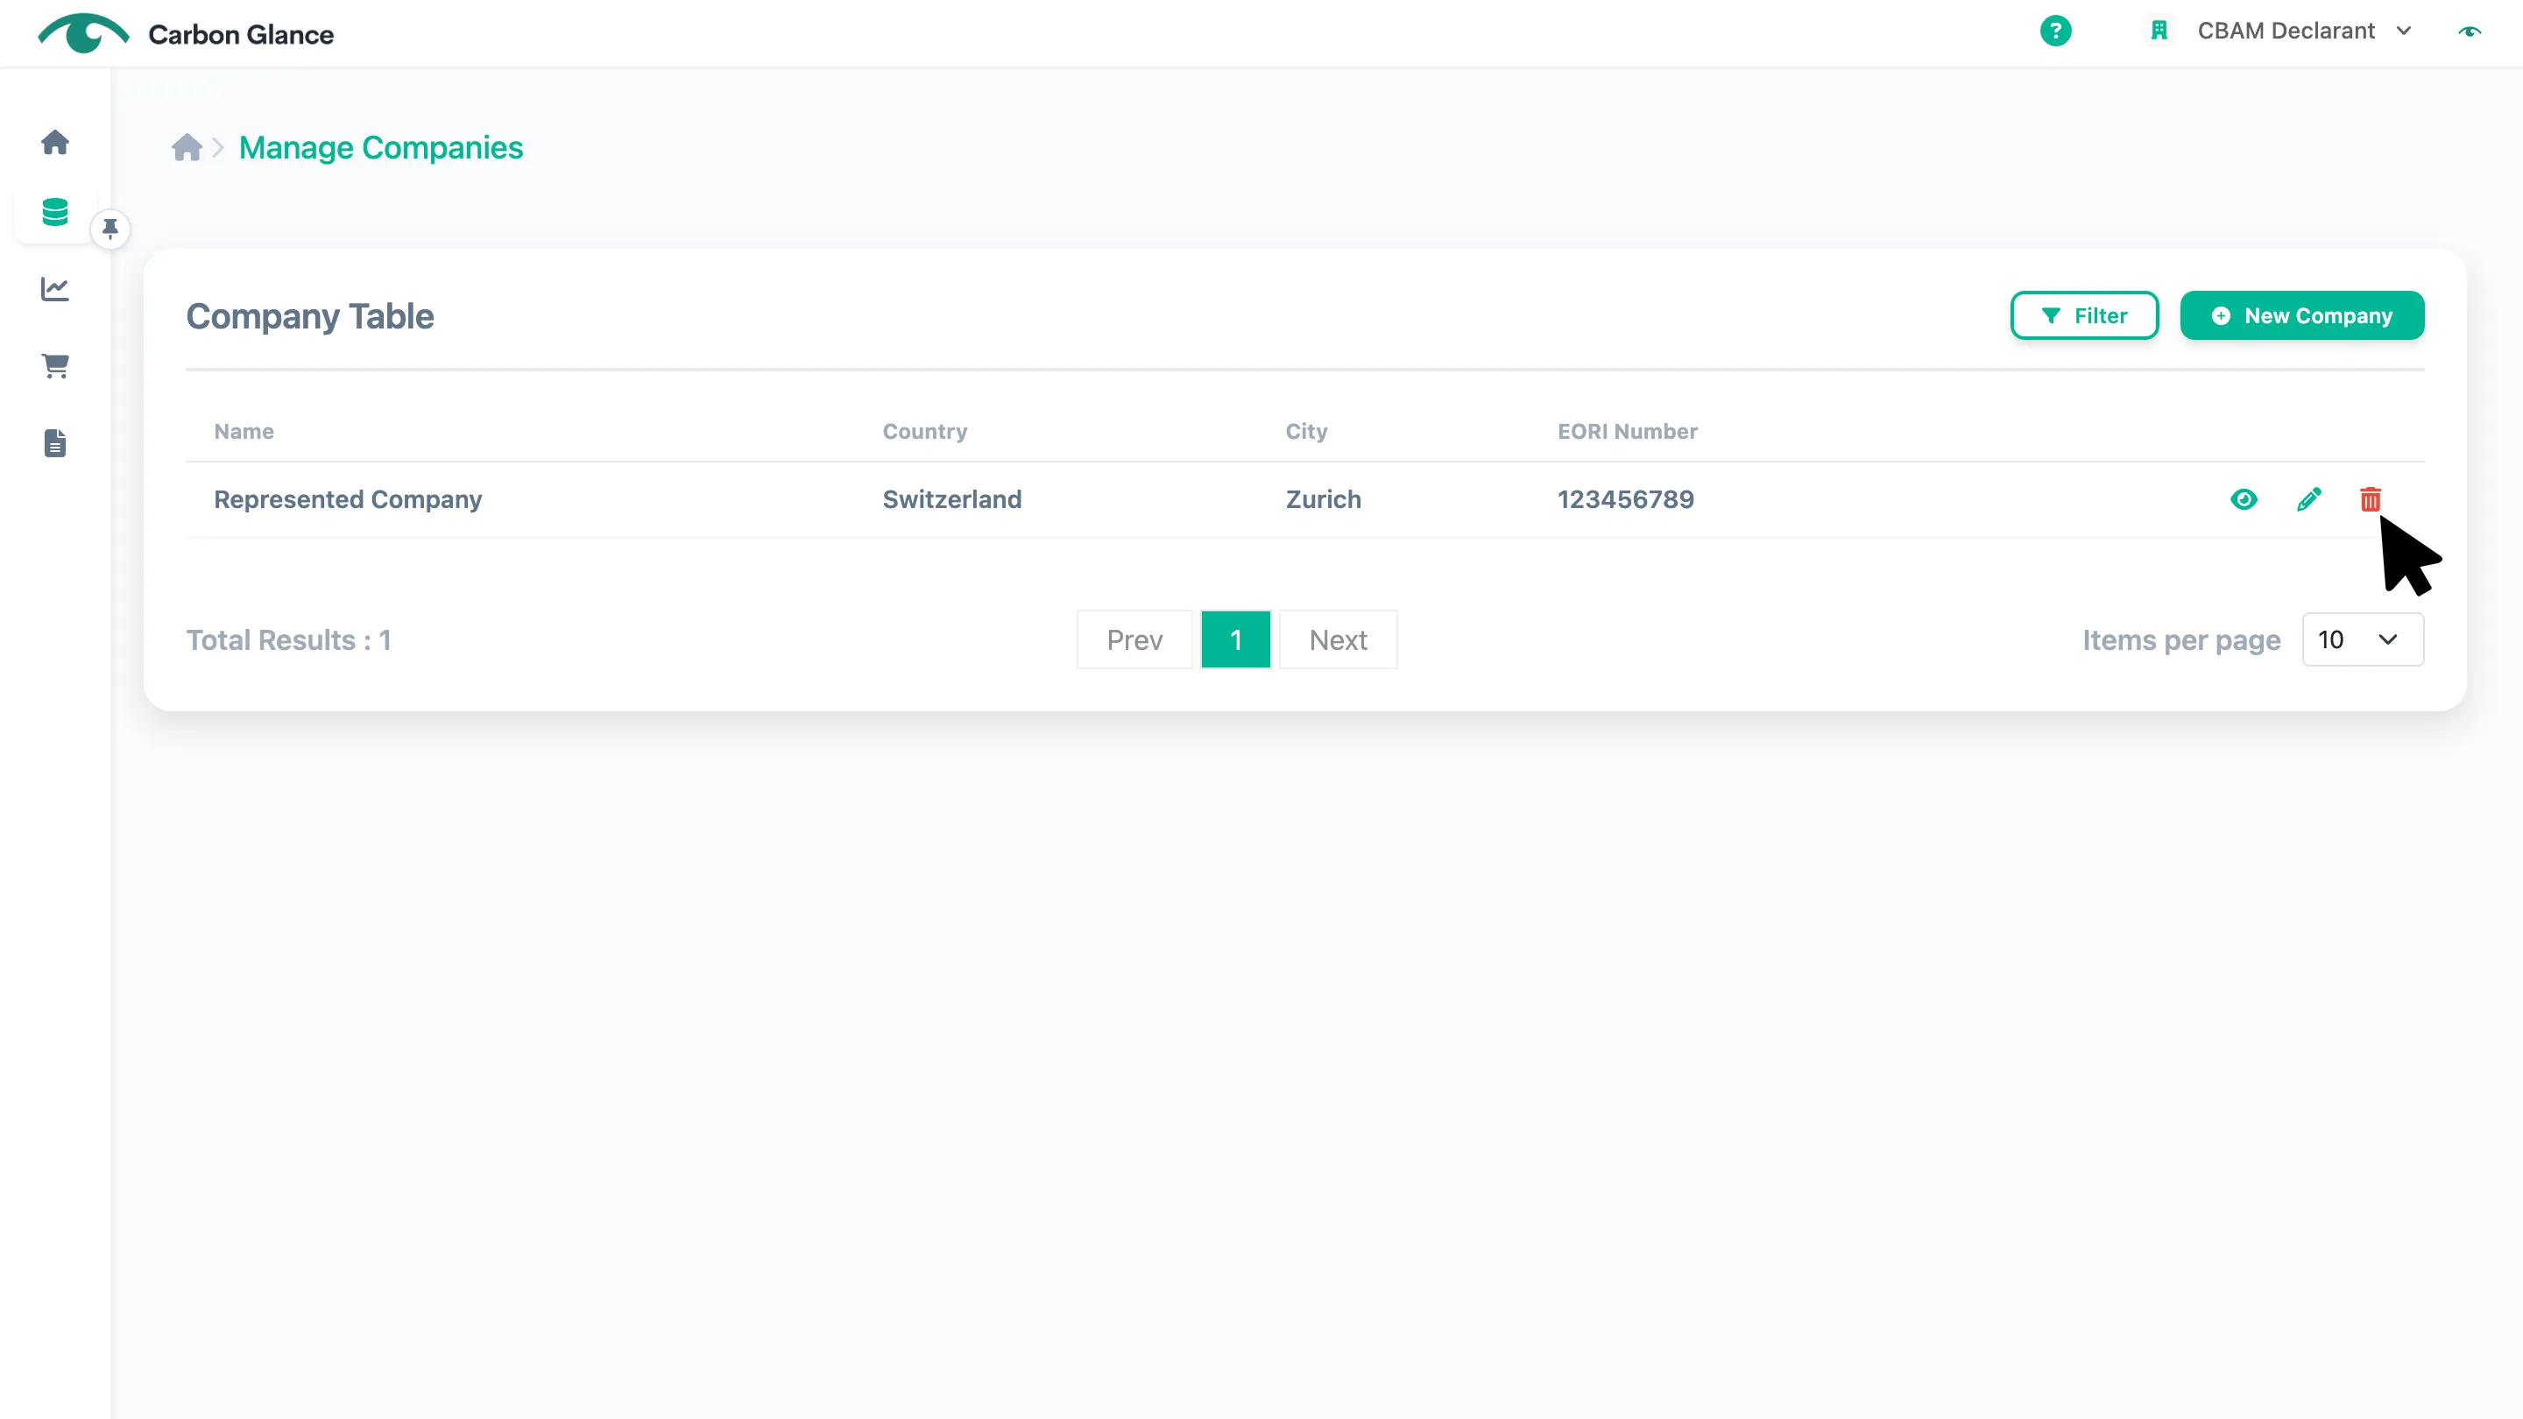2523x1419 pixels.
Task: Open the analytics chart icon in sidebar
Action: pyautogui.click(x=55, y=289)
